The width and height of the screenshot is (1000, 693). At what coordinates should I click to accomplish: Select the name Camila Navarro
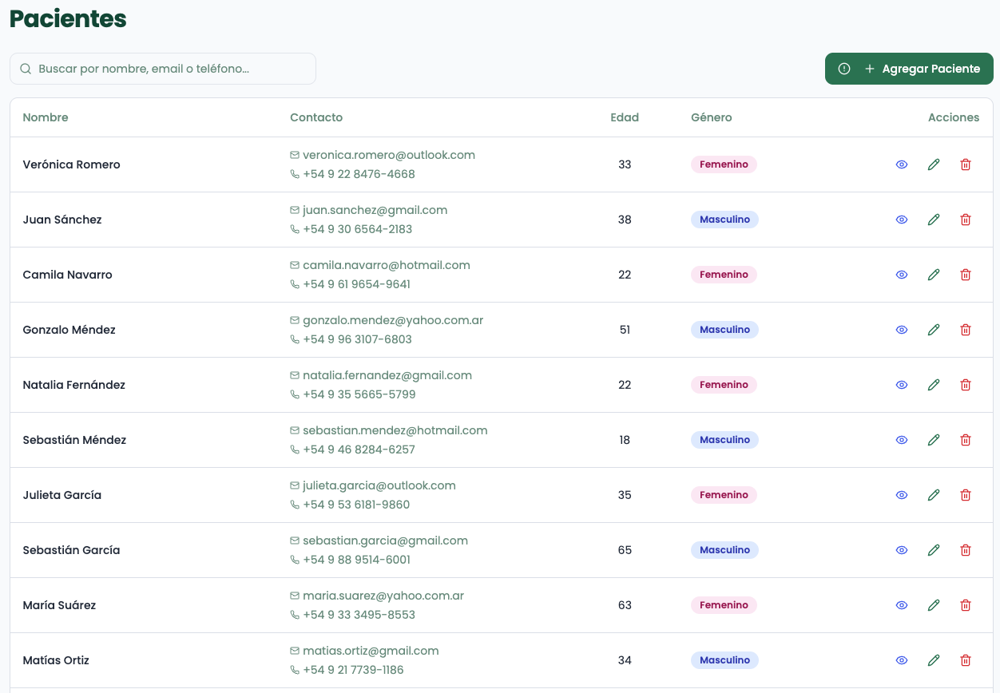[x=68, y=275]
